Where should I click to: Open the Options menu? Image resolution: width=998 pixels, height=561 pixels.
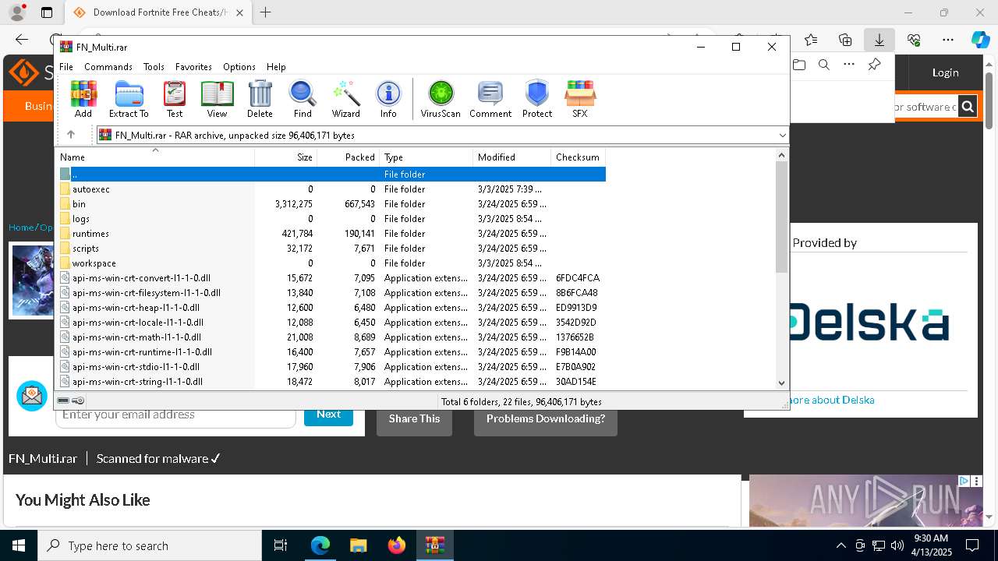pyautogui.click(x=239, y=67)
